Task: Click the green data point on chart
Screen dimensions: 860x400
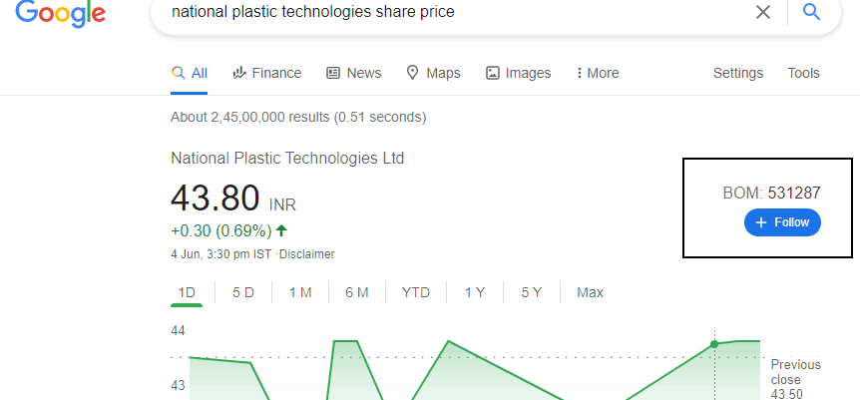Action: coord(714,344)
